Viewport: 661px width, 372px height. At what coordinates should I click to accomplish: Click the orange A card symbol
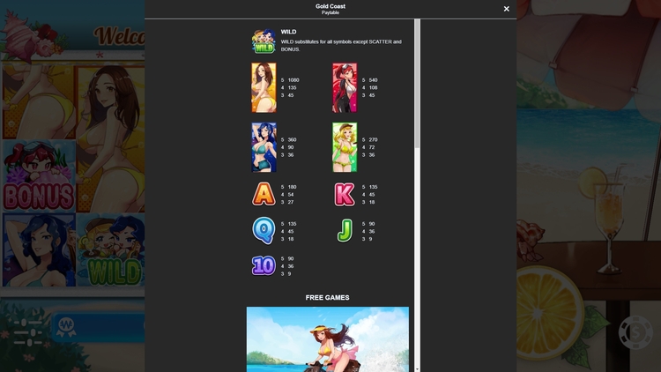[264, 194]
